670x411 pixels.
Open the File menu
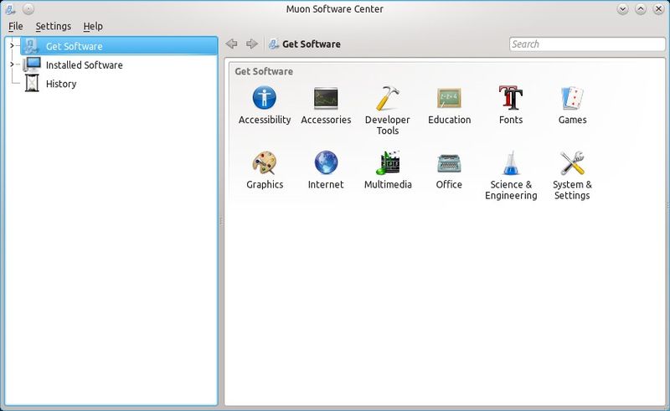[x=16, y=26]
